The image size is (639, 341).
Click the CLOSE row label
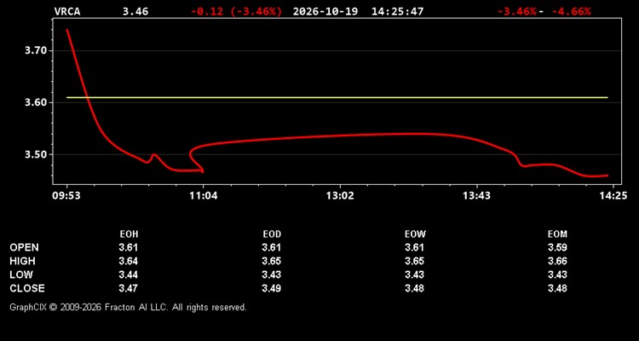[27, 288]
